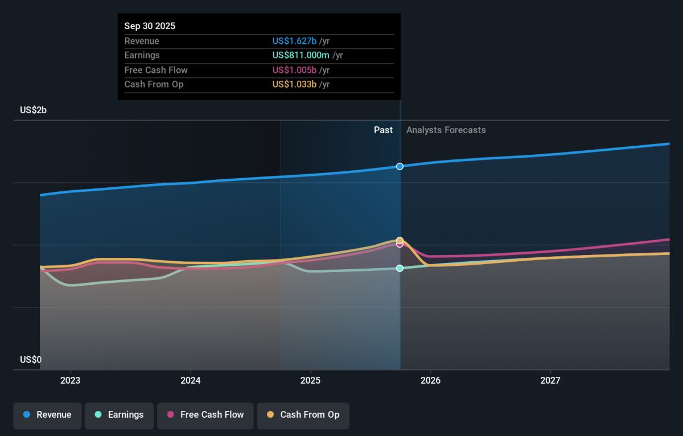This screenshot has height=436, width=683.
Task: Select the orange Cash From Op chart marker
Action: pos(400,240)
